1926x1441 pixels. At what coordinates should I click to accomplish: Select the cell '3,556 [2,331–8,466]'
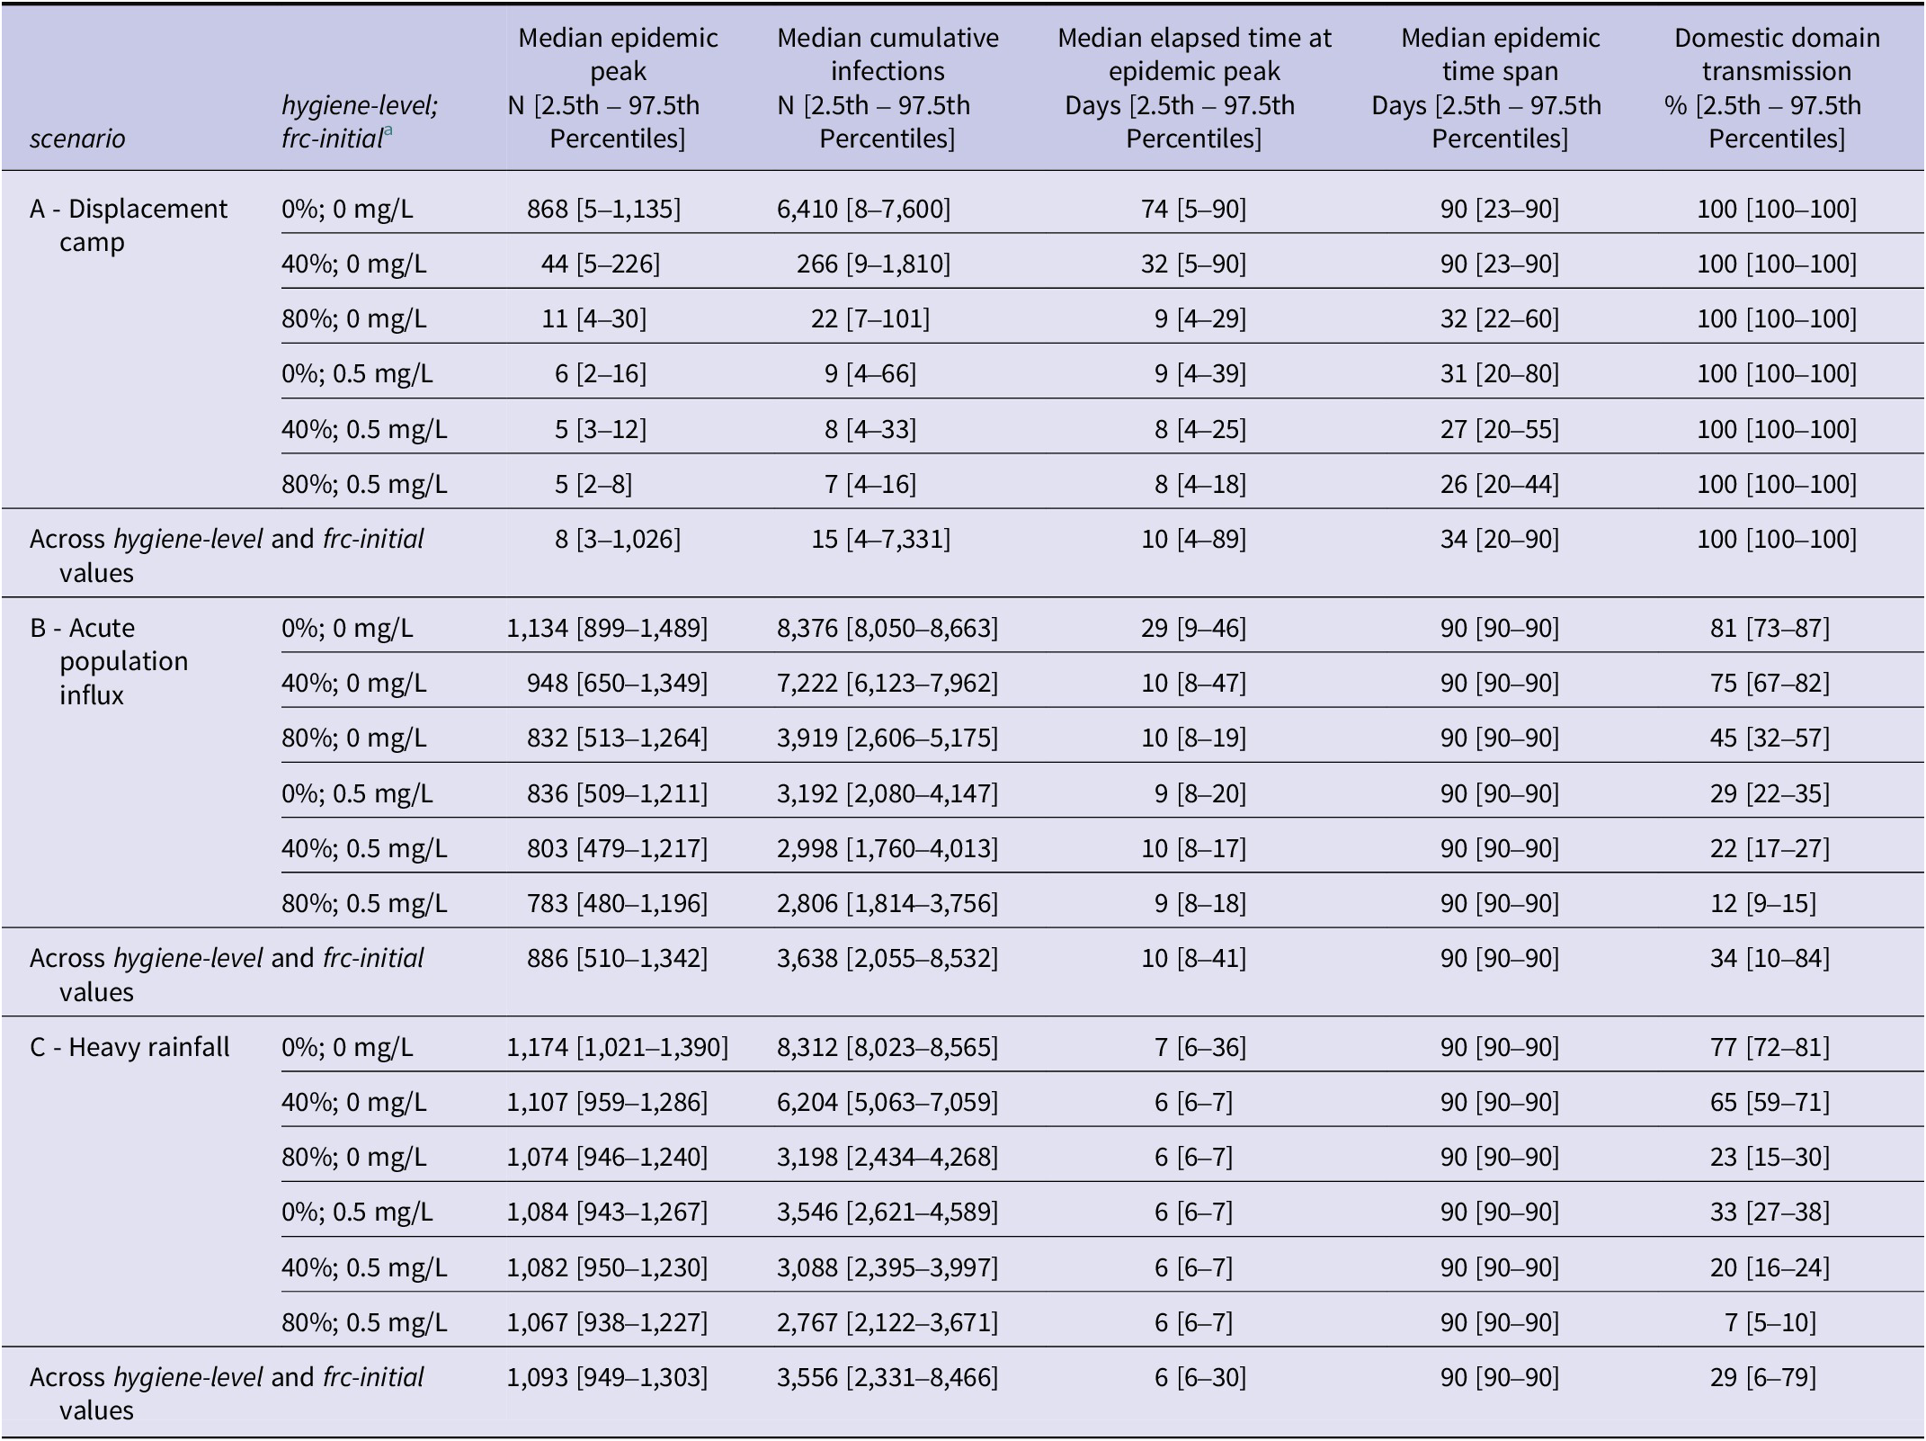[887, 1377]
